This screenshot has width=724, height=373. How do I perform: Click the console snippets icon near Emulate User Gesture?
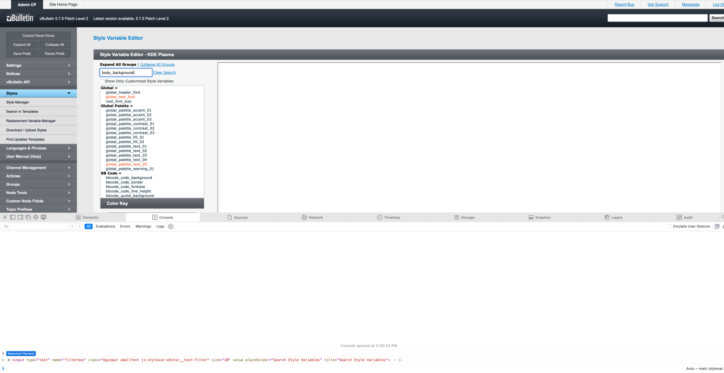717,226
